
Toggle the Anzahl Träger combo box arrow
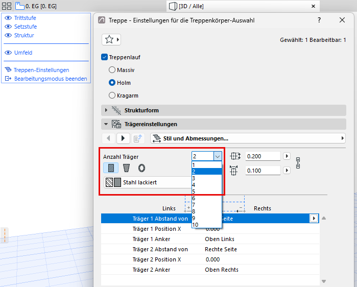(218, 156)
